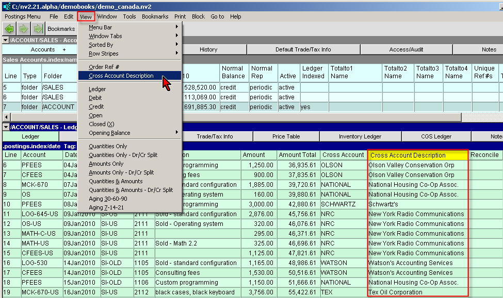The height and width of the screenshot is (298, 503).
Task: Choose Quantities Only from View menu
Action: [x=108, y=146]
